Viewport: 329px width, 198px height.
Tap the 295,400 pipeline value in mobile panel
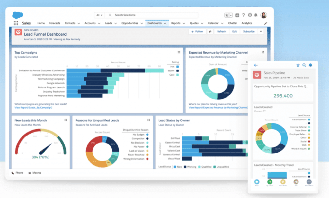click(283, 96)
